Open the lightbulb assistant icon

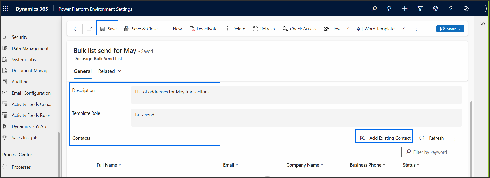pyautogui.click(x=389, y=9)
